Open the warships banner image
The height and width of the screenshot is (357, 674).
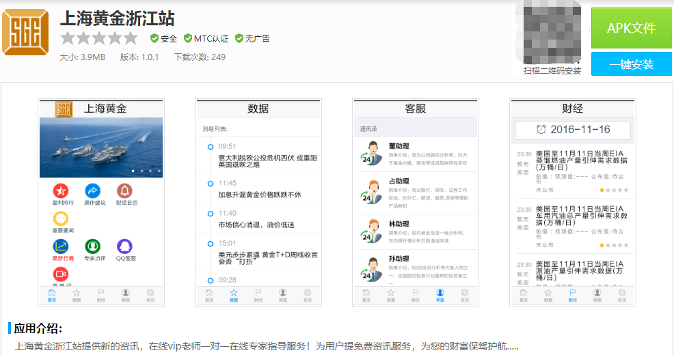click(x=101, y=147)
